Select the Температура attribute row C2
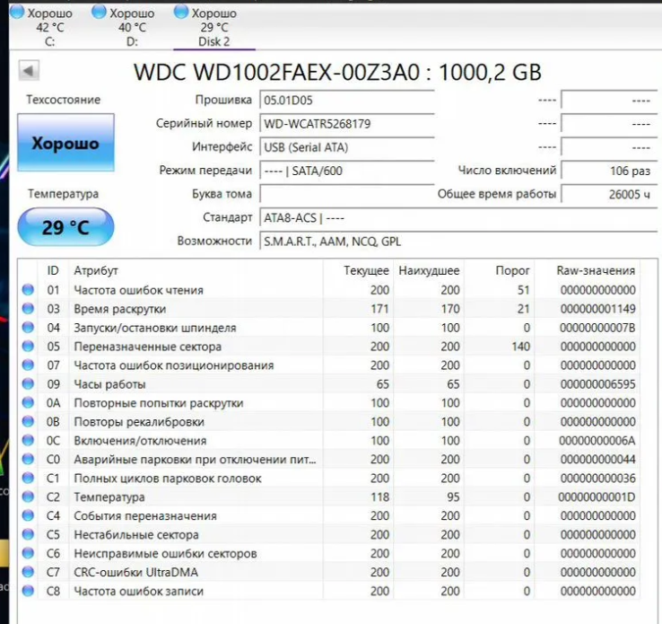The image size is (662, 624). click(x=329, y=497)
